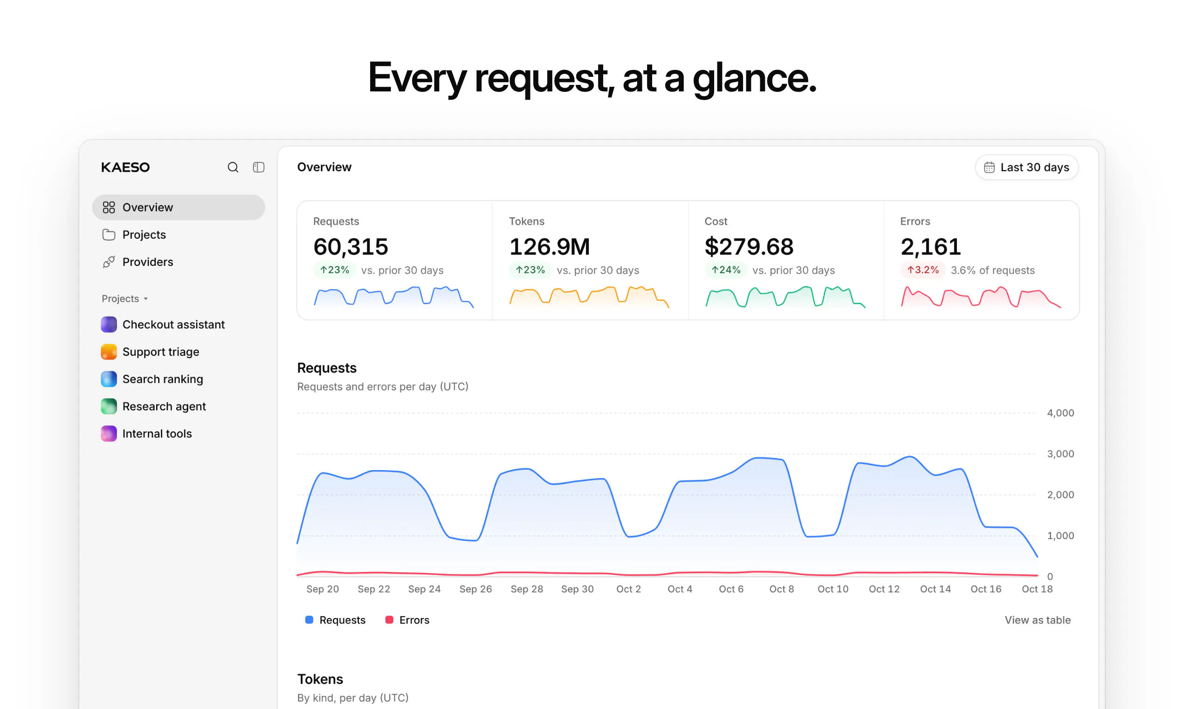This screenshot has height=709, width=1184.
Task: Click the Research agent green icon
Action: 109,406
